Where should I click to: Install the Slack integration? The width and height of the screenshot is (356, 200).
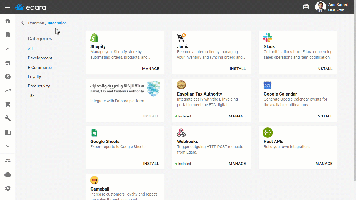pos(325,69)
